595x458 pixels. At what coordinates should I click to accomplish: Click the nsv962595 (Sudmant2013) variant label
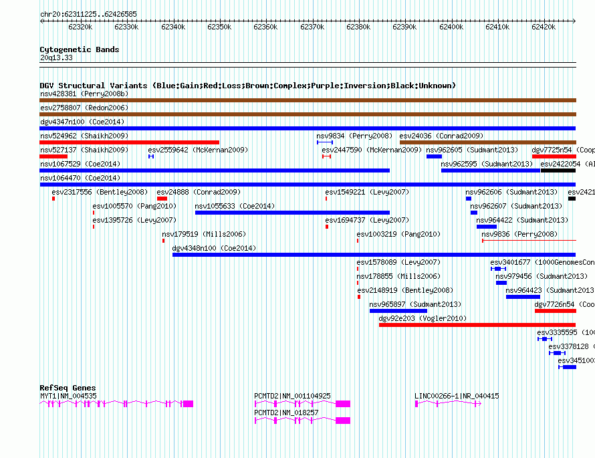point(487,164)
